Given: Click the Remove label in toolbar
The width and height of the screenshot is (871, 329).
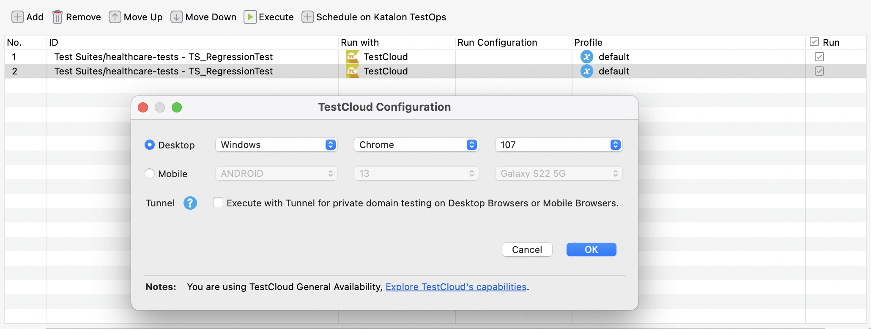Looking at the screenshot, I should coord(83,17).
